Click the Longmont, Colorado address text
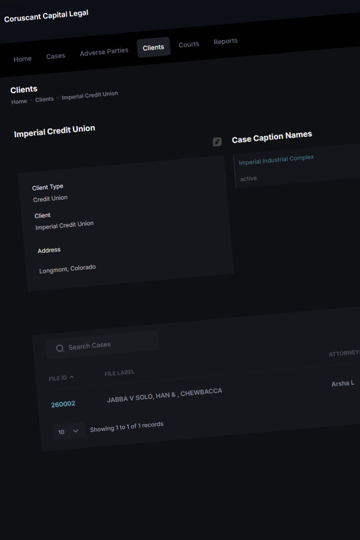Screen dimensions: 360x540 tap(67, 269)
